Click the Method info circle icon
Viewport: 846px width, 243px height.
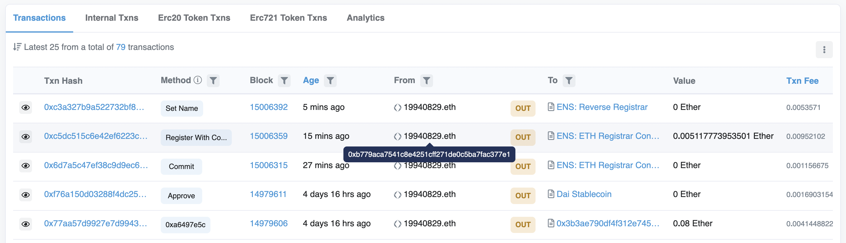(x=198, y=80)
